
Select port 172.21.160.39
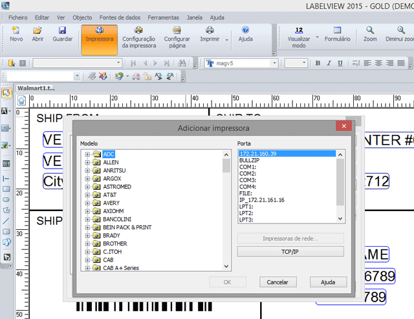[x=287, y=154]
